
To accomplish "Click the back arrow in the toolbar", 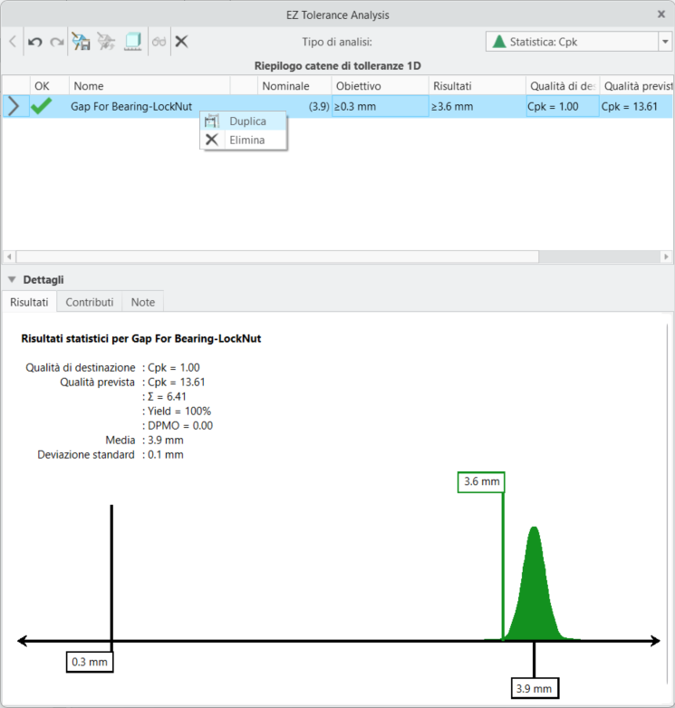I will 13,42.
